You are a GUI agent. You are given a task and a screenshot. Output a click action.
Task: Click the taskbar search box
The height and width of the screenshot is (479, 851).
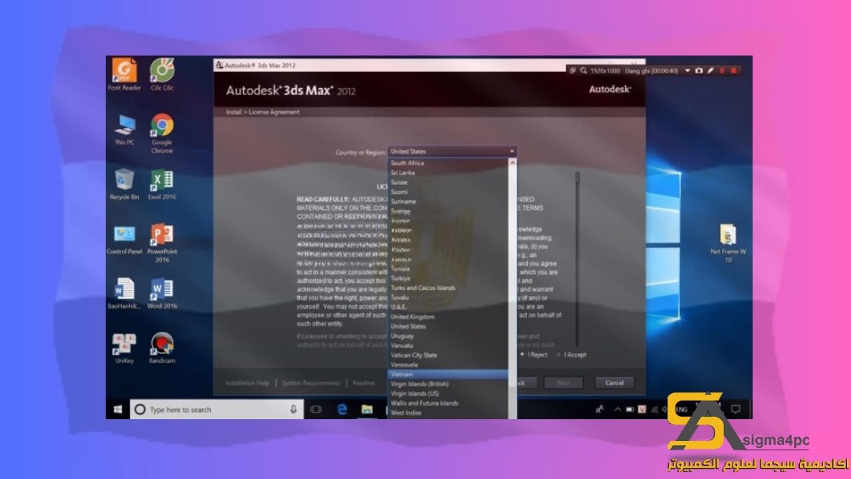click(x=216, y=409)
